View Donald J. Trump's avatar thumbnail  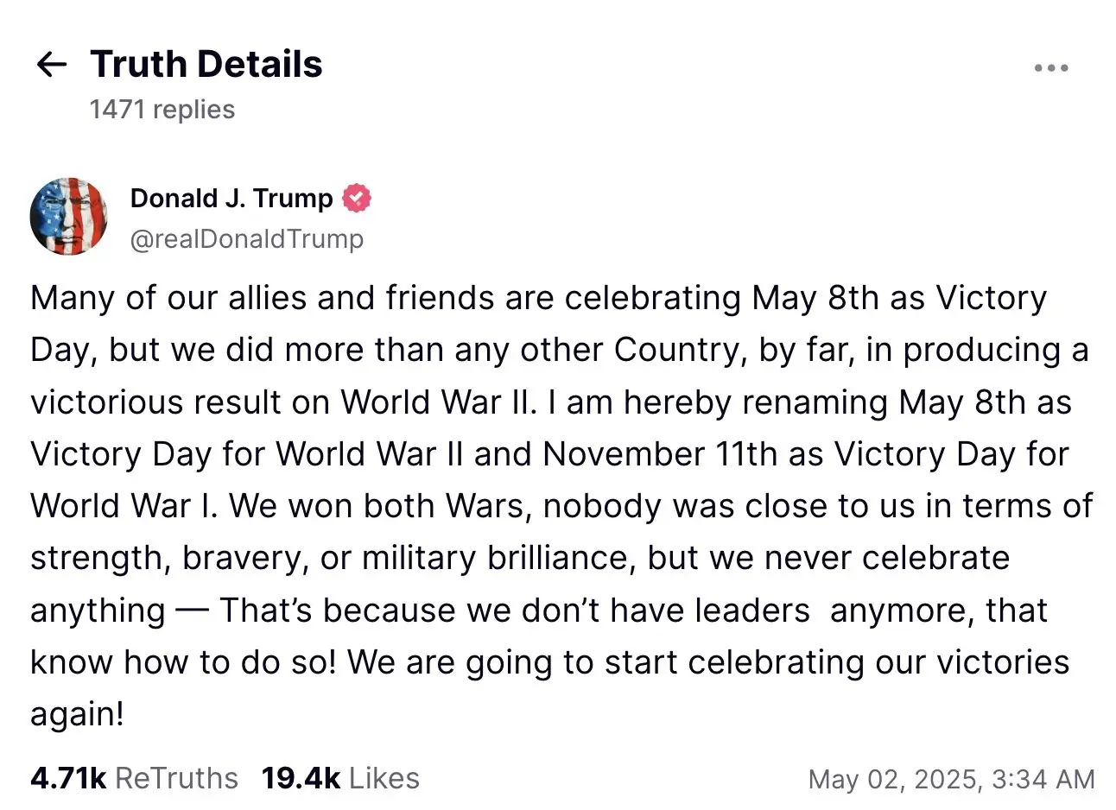[x=69, y=217]
